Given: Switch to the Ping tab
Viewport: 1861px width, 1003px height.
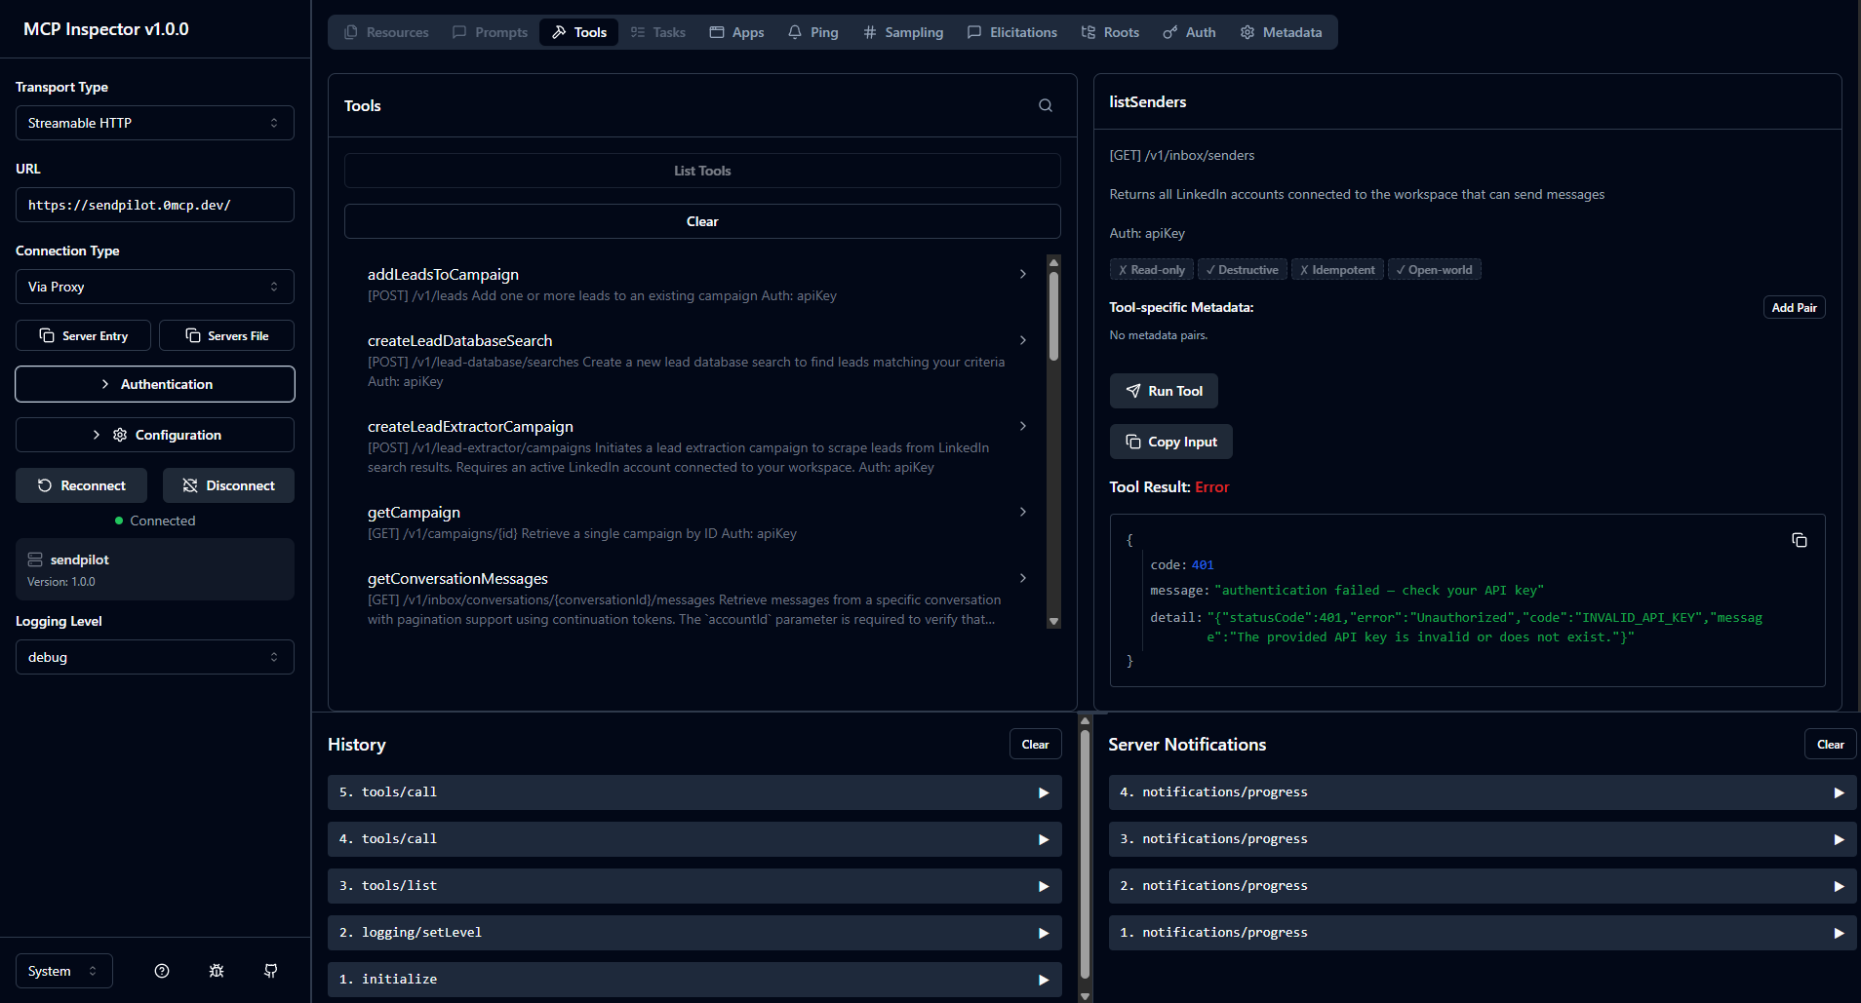Looking at the screenshot, I should [813, 32].
